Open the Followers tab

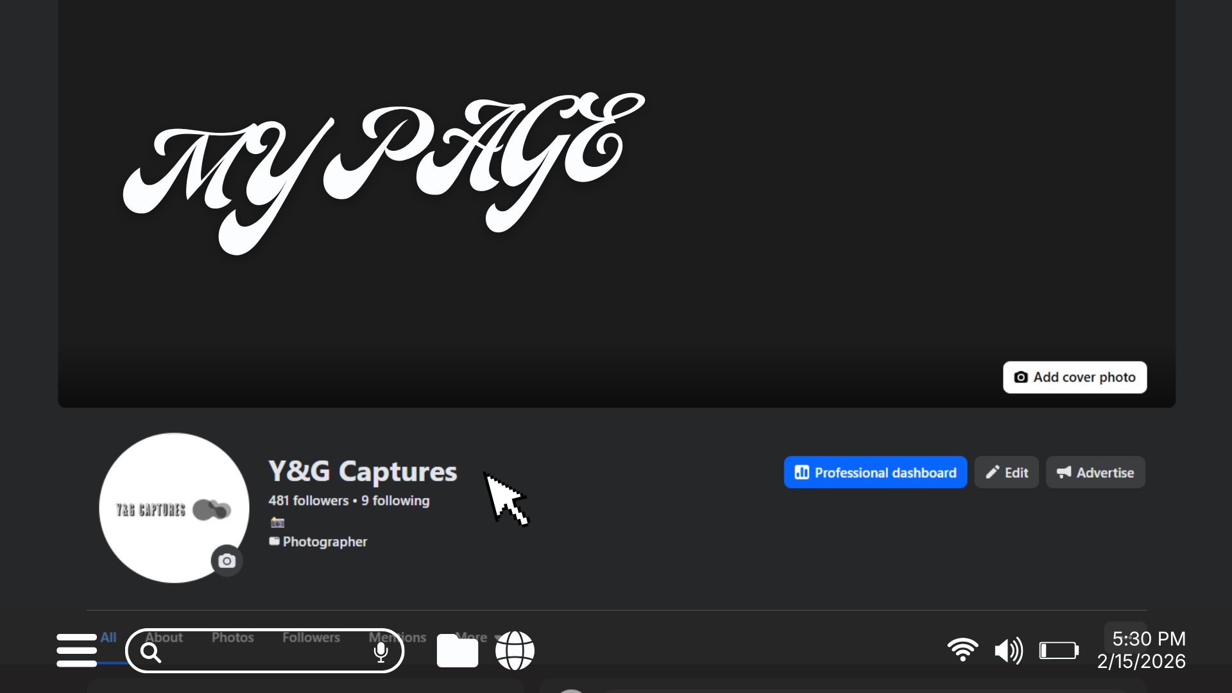pyautogui.click(x=311, y=637)
